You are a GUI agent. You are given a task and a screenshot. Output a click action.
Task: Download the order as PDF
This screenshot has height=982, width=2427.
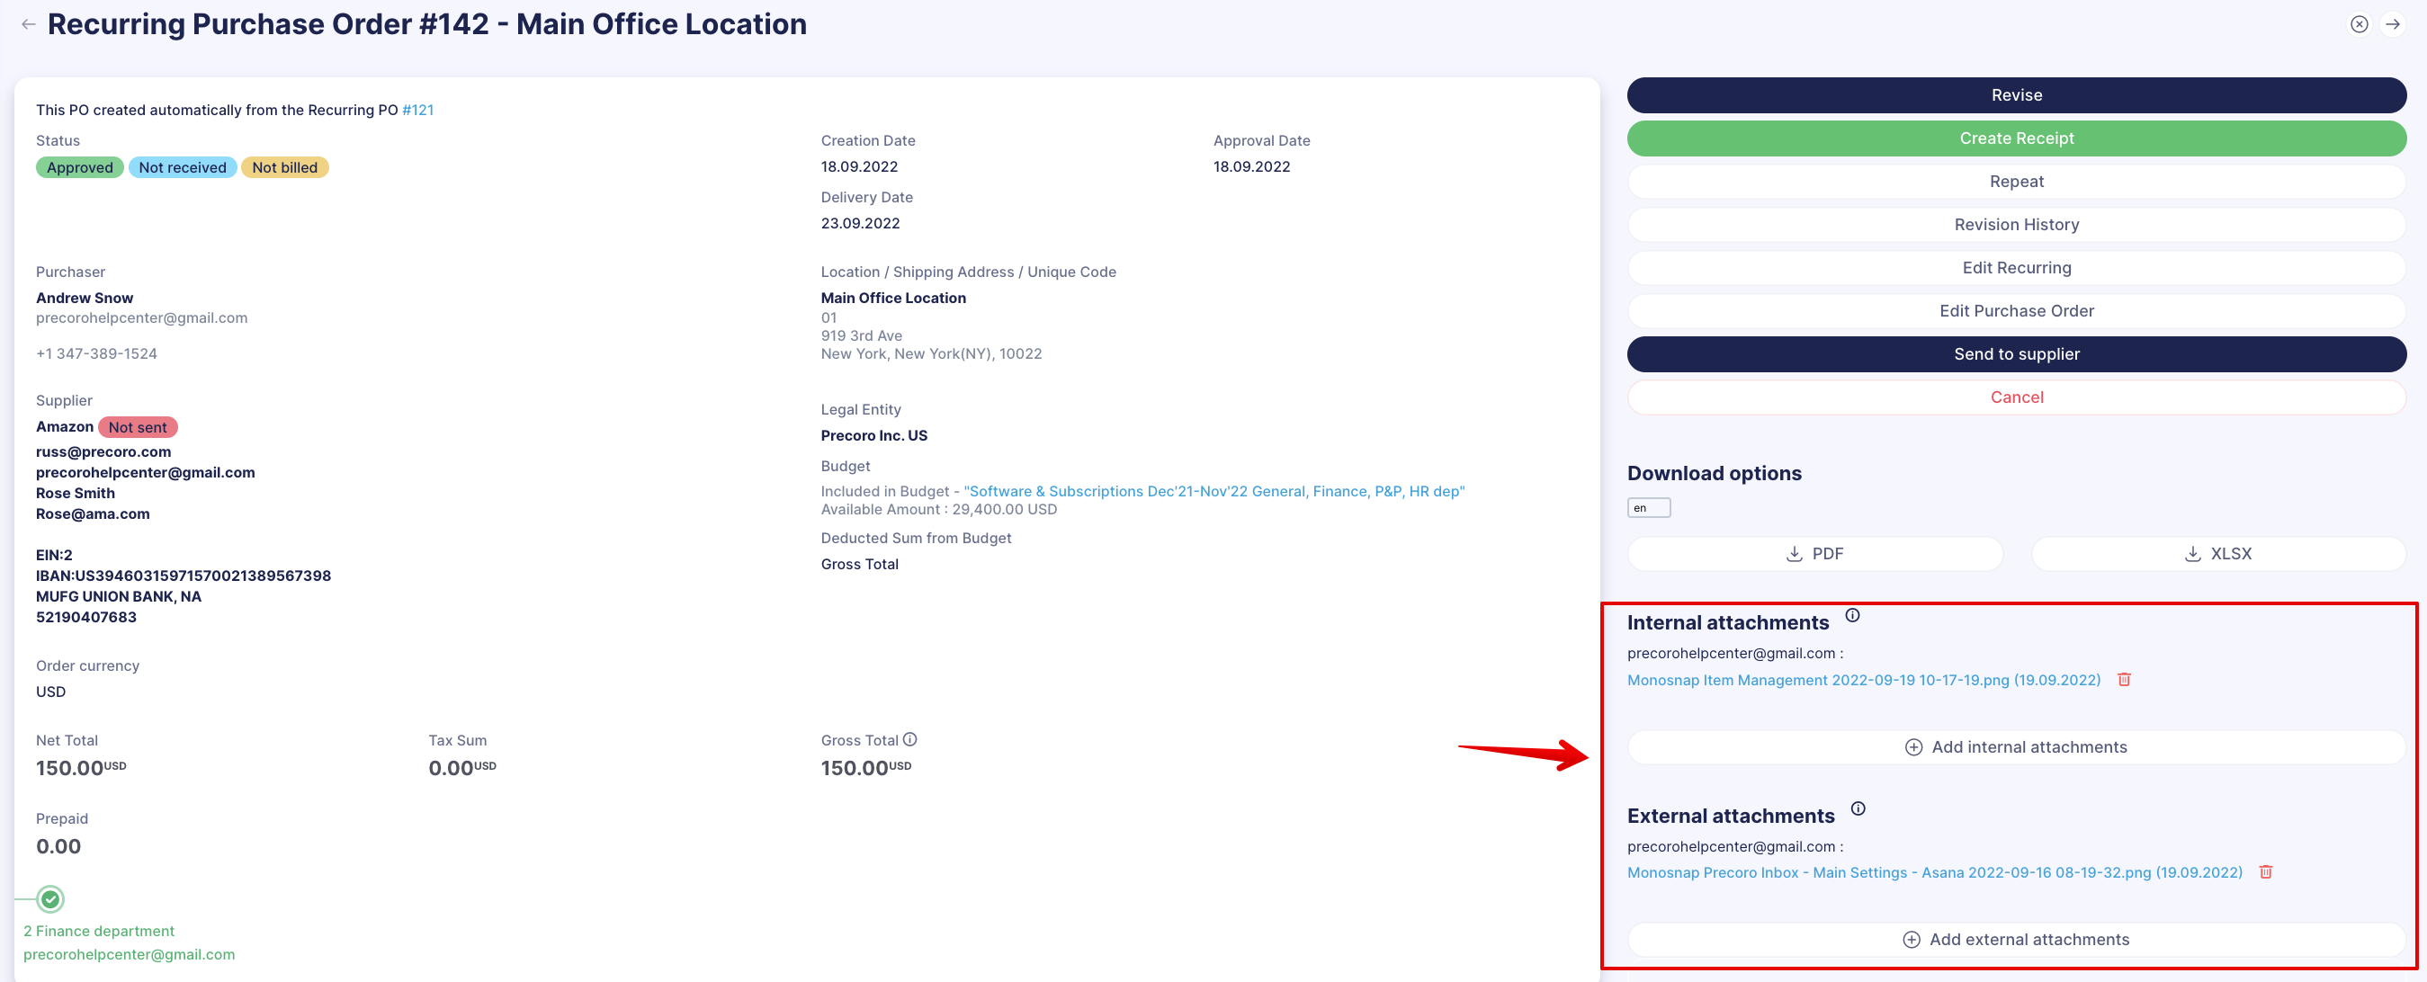click(x=1814, y=554)
